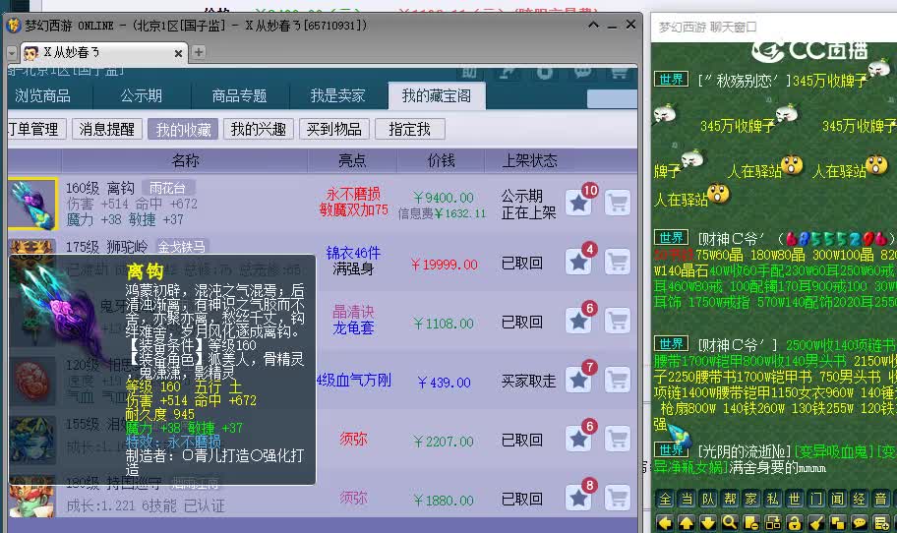
Task: Click 上架状态 column header
Action: (529, 160)
